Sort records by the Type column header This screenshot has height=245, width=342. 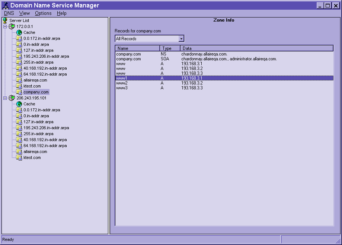[170, 48]
